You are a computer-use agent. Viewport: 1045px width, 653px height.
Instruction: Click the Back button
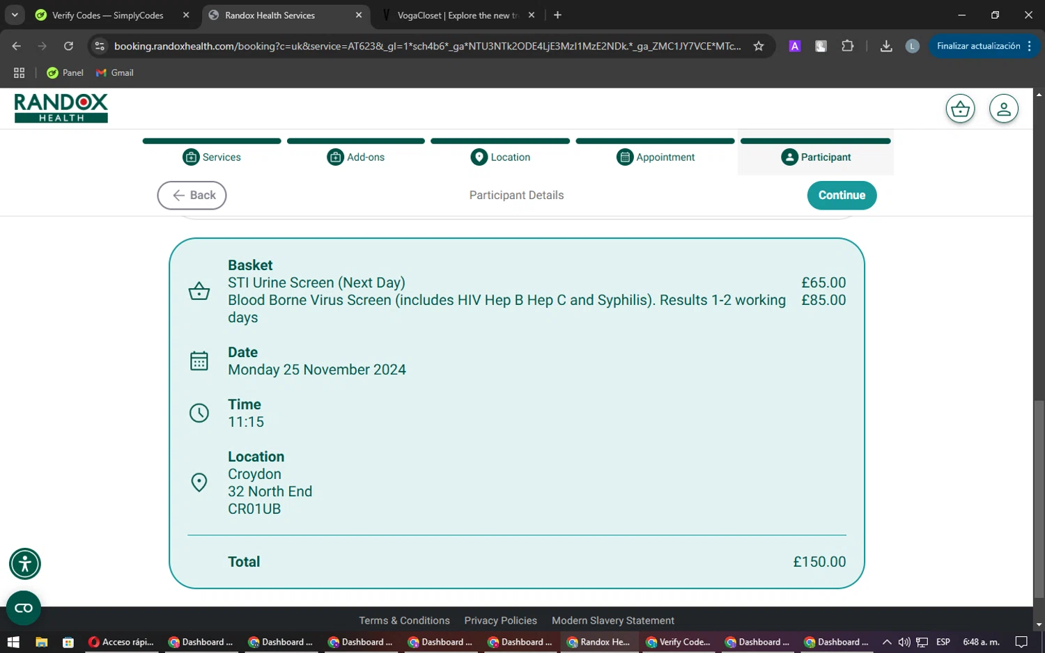tap(192, 196)
